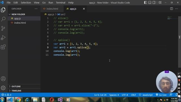Open Internet Explorer from the taskbar
Viewport: 181px width, 102px height.
(27, 99)
